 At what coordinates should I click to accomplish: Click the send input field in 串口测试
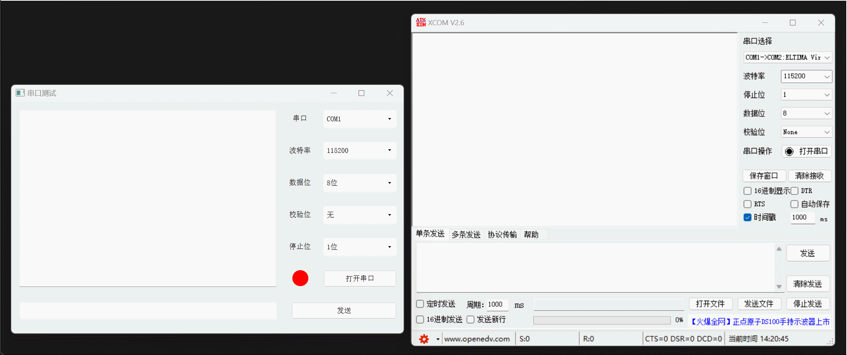148,311
